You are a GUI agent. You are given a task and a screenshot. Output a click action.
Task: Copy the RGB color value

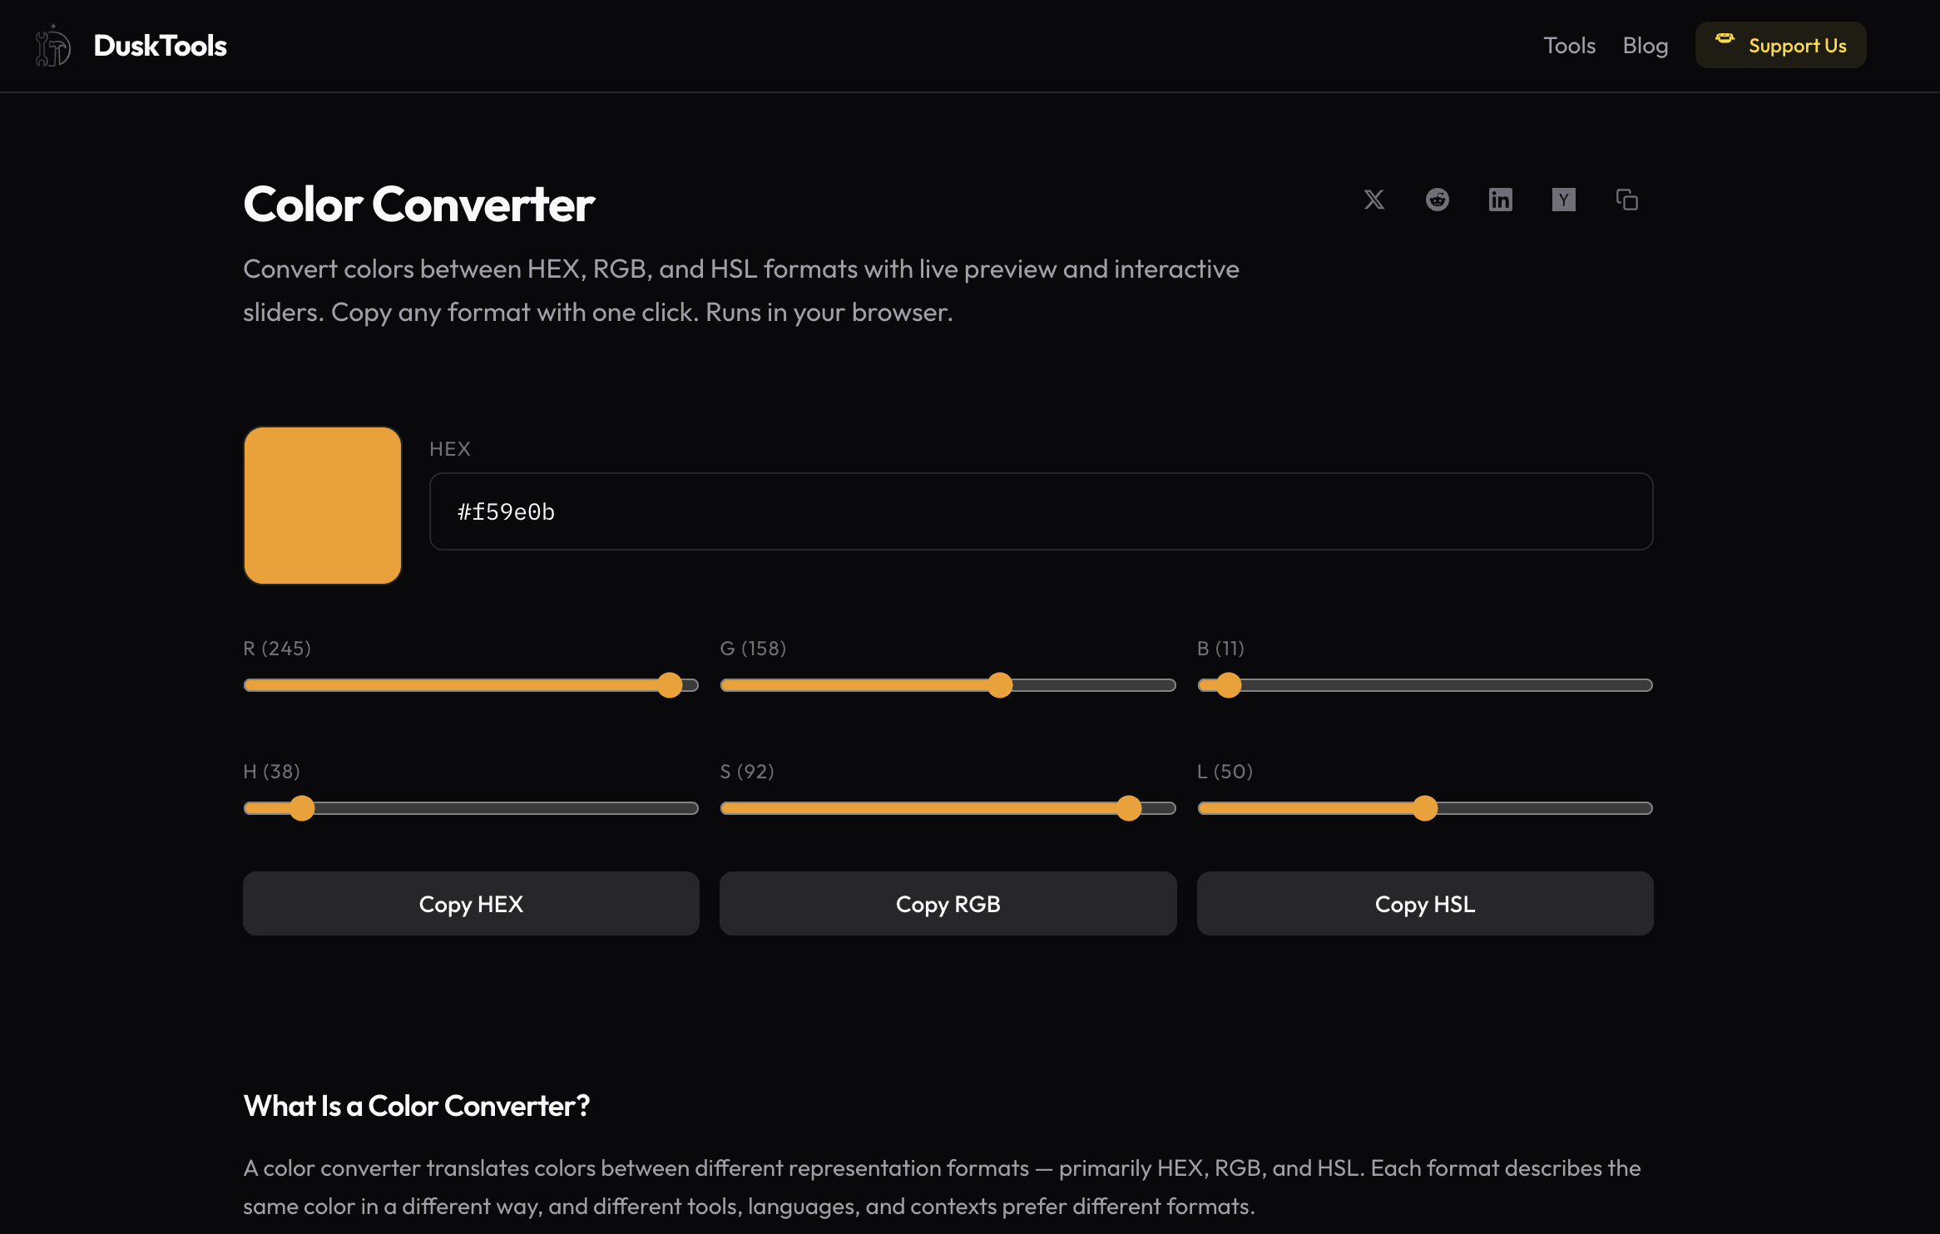pyautogui.click(x=948, y=903)
